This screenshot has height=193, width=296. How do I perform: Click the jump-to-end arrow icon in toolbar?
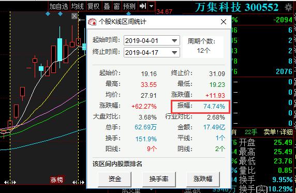pyautogui.click(x=142, y=6)
